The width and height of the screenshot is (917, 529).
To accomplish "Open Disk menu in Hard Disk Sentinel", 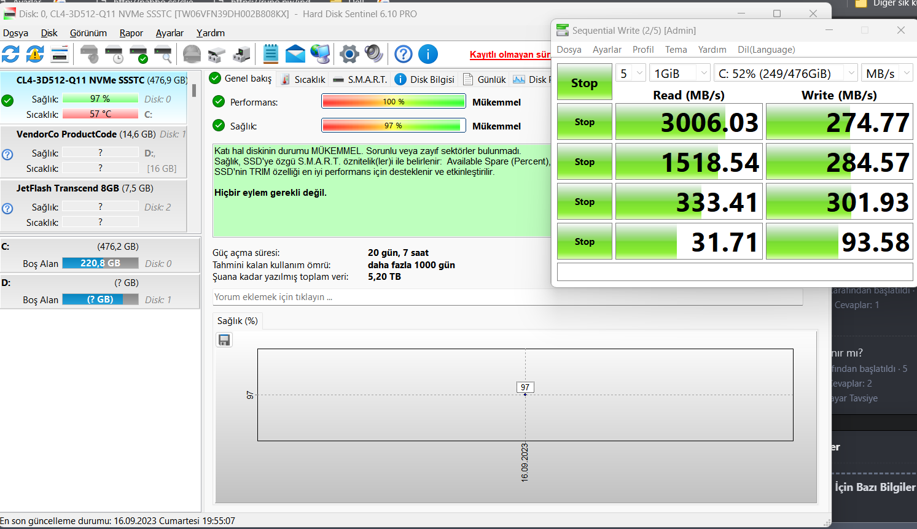I will (49, 33).
